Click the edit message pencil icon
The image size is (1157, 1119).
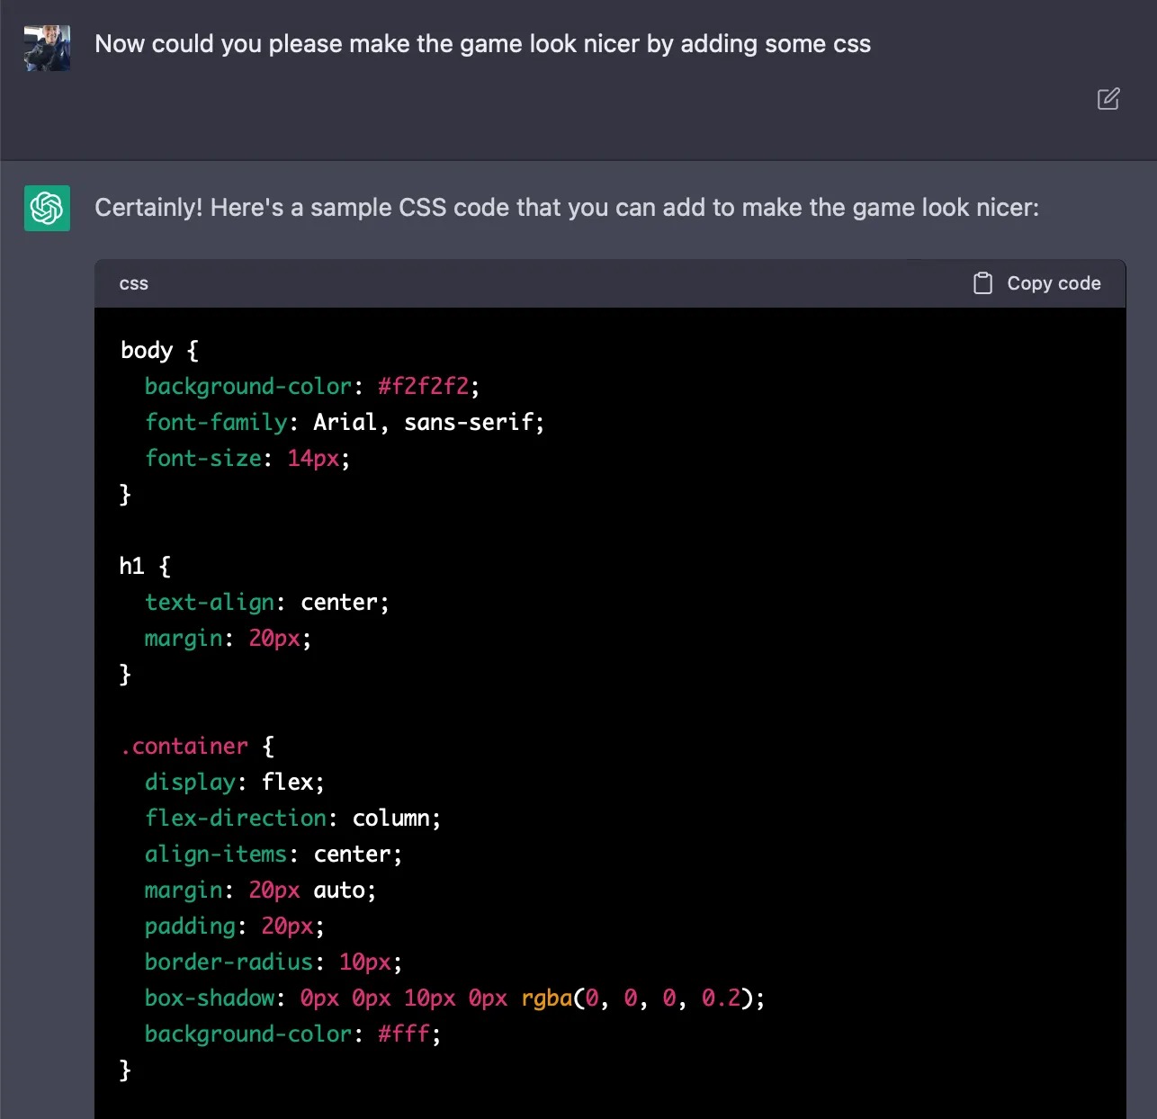click(x=1108, y=99)
